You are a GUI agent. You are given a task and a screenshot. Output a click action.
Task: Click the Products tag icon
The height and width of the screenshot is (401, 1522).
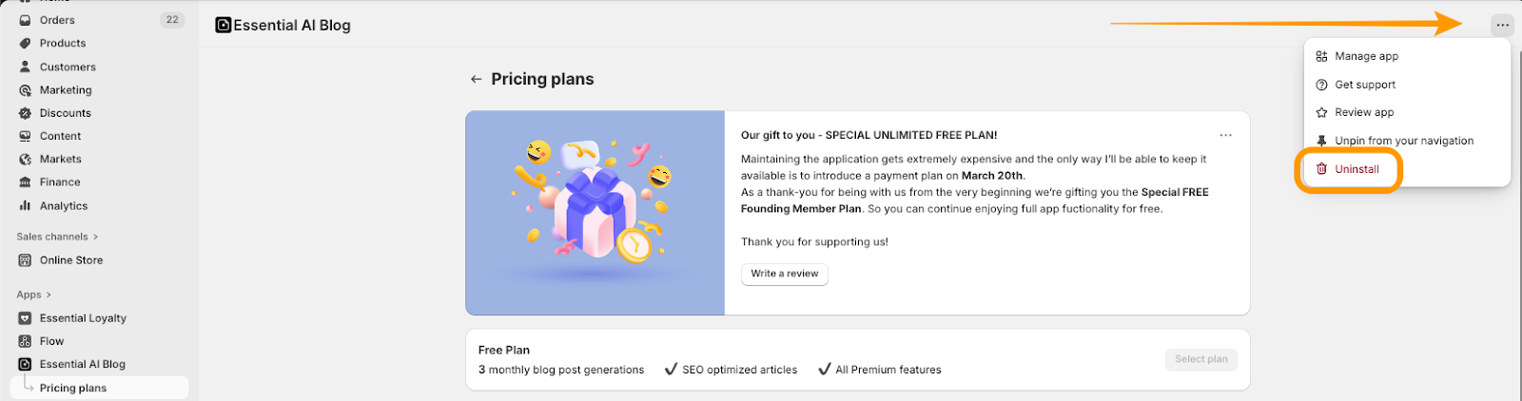(26, 44)
